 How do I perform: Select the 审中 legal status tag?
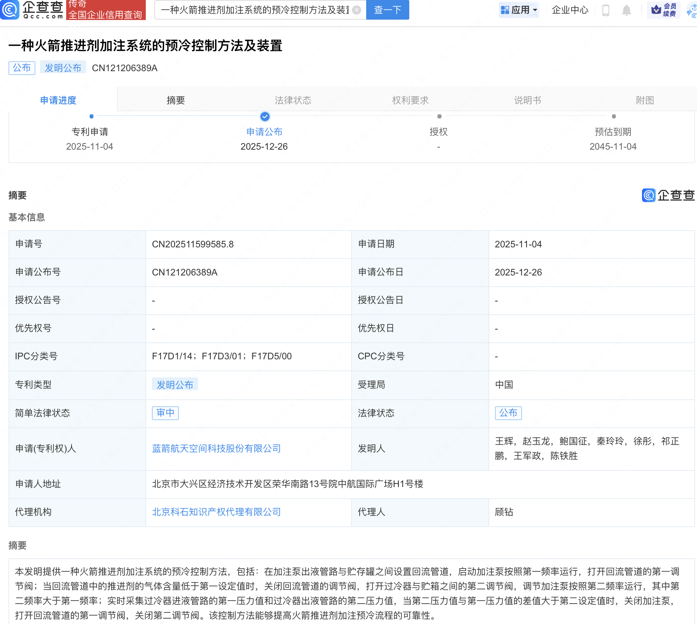coord(165,413)
